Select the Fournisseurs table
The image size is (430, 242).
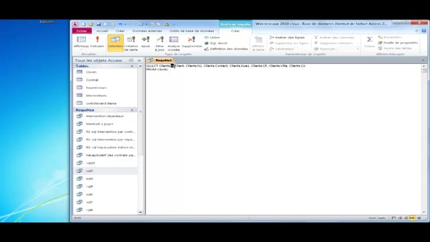point(105,88)
